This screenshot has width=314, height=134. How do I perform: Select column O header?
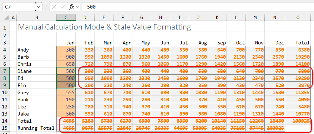298,17
